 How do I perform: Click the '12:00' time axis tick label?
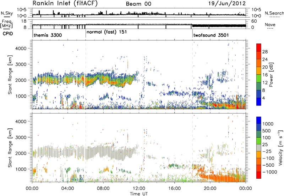pyautogui.click(x=139, y=189)
